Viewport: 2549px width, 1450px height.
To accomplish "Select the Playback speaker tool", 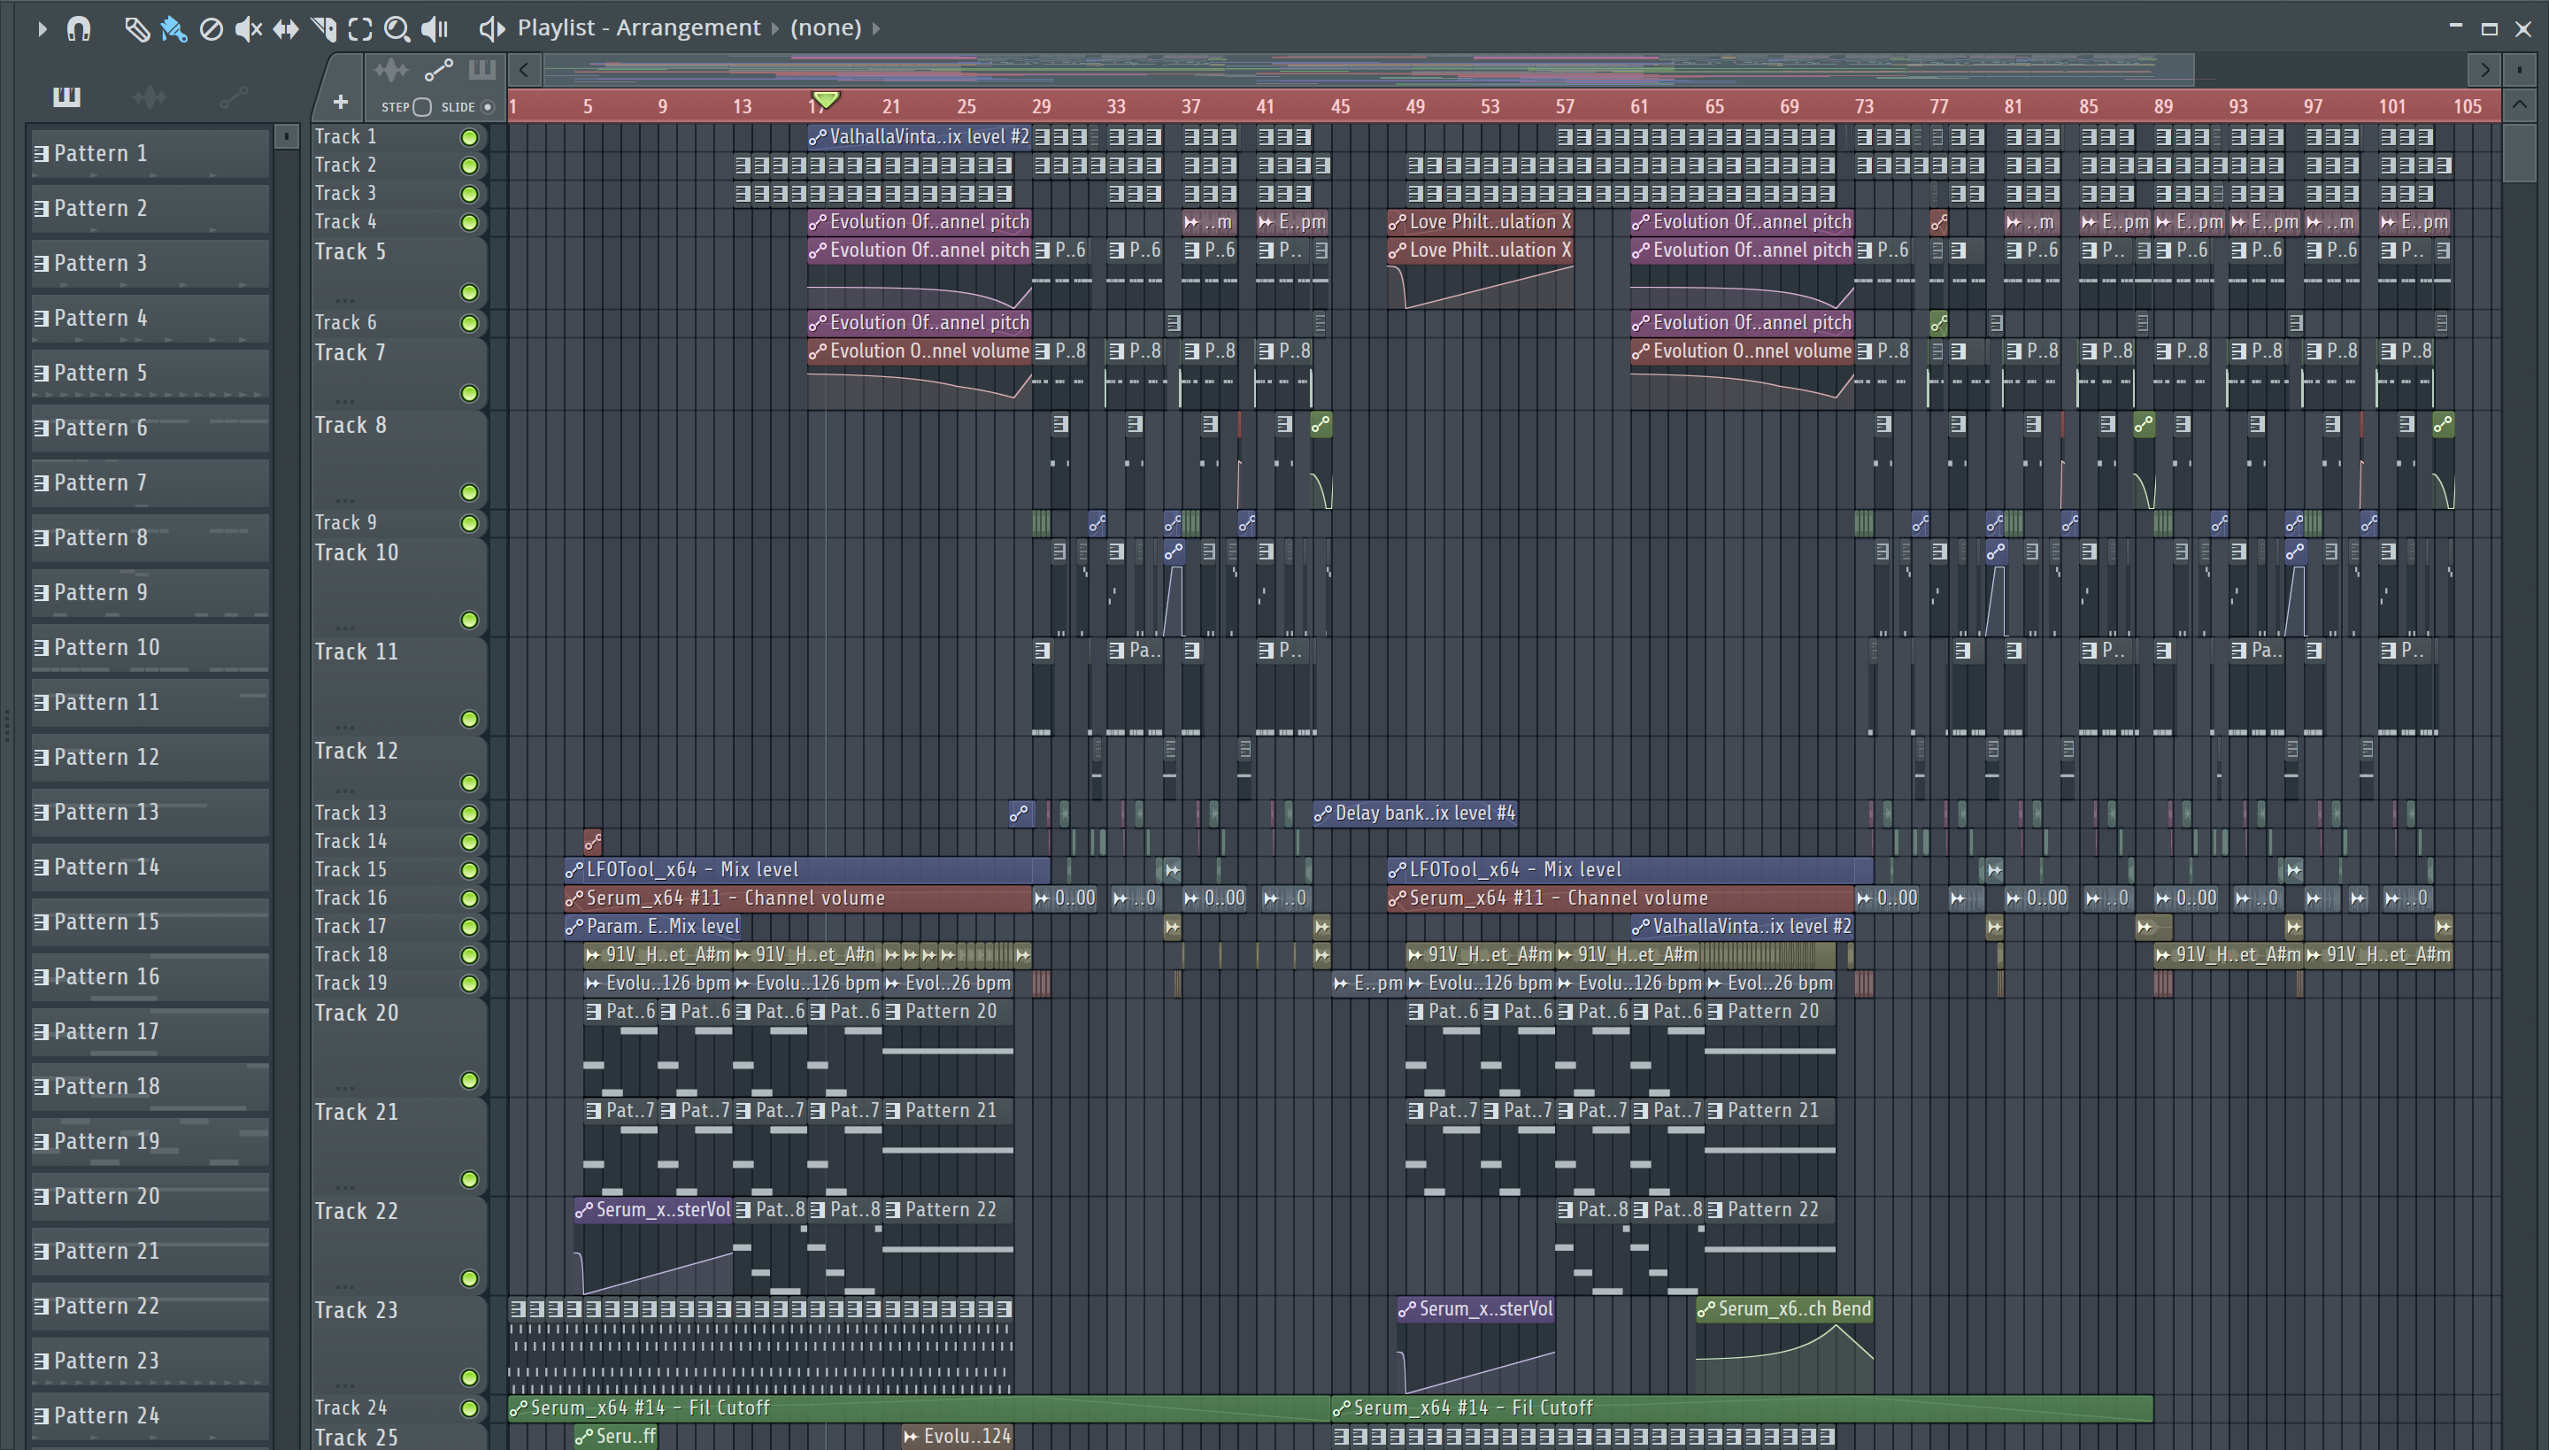I will click(x=435, y=29).
